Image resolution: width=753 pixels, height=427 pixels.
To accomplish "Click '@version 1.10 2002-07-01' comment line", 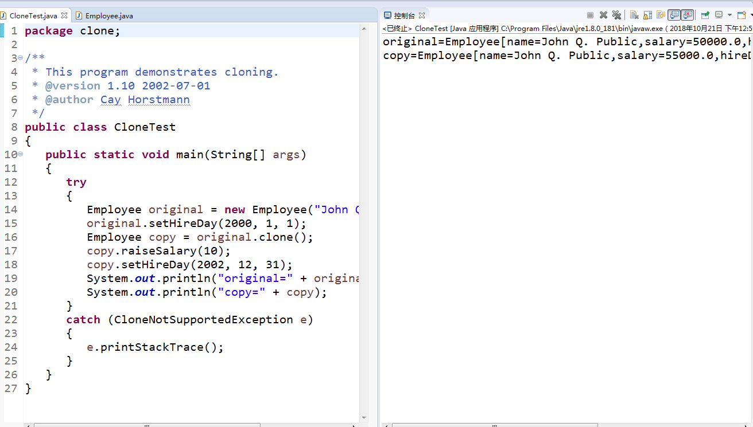I will [127, 86].
